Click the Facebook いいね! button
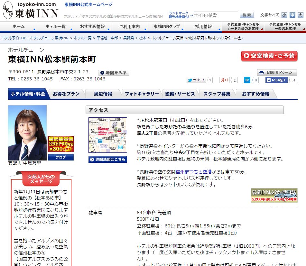The width and height of the screenshot is (306, 266). point(276,80)
